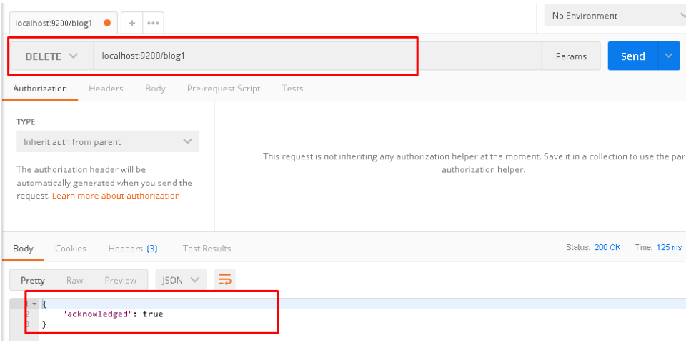Image resolution: width=696 pixels, height=345 pixels.
Task: Open the response Cookies tab
Action: [71, 249]
